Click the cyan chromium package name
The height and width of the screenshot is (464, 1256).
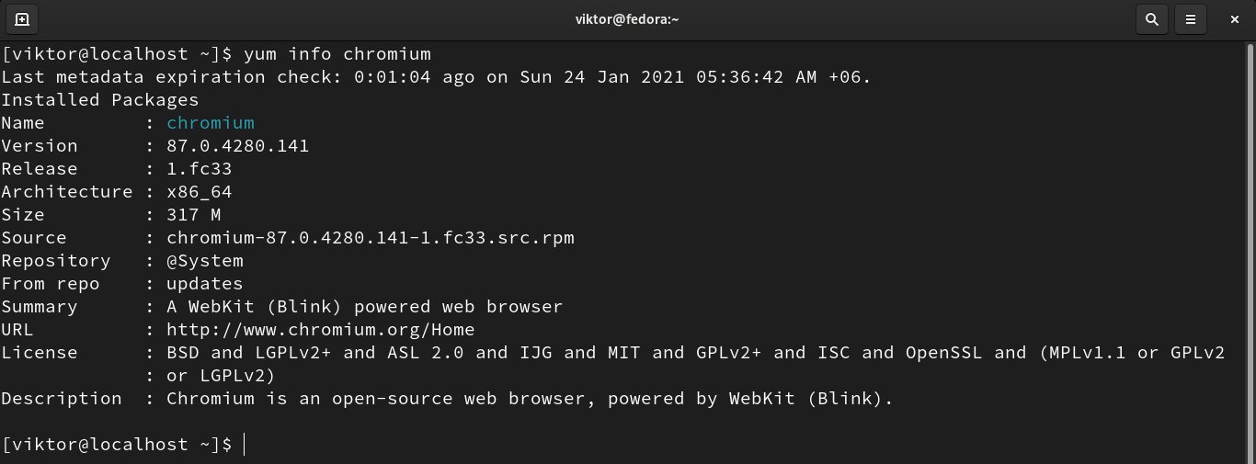(210, 123)
